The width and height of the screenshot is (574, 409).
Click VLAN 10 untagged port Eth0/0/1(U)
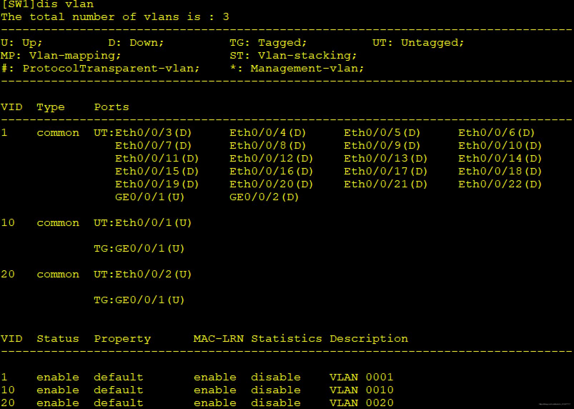coord(153,223)
